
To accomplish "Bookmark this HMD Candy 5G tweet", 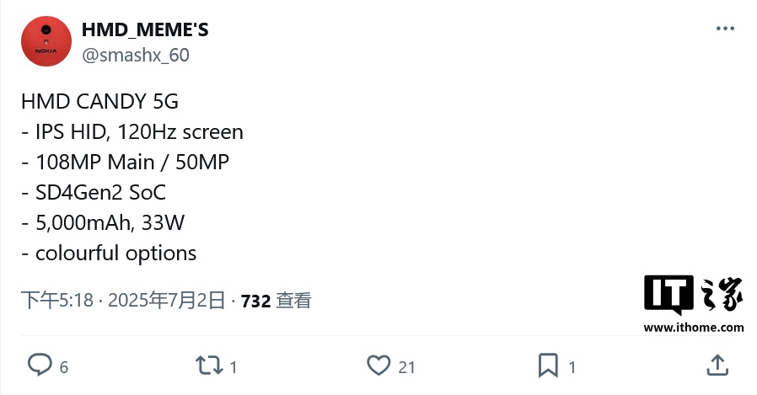I will [548, 365].
